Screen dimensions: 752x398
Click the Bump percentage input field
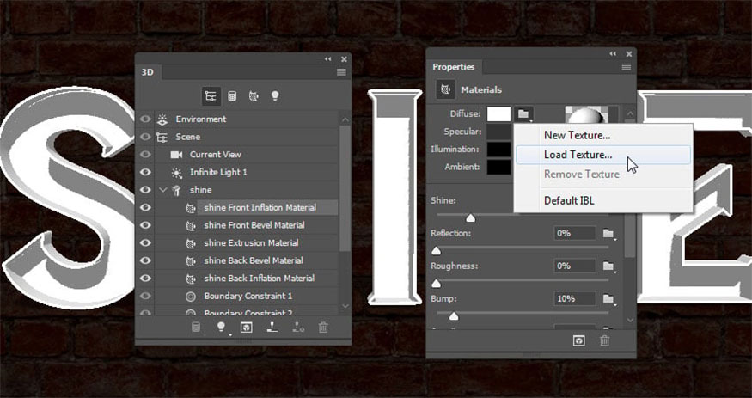click(574, 298)
